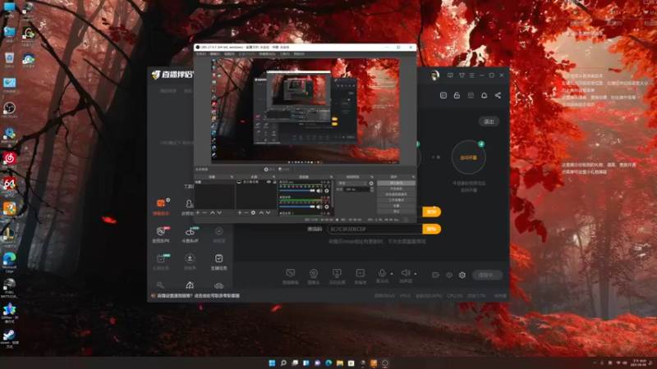Pop out the OBS audio mixer dock

(x=331, y=177)
